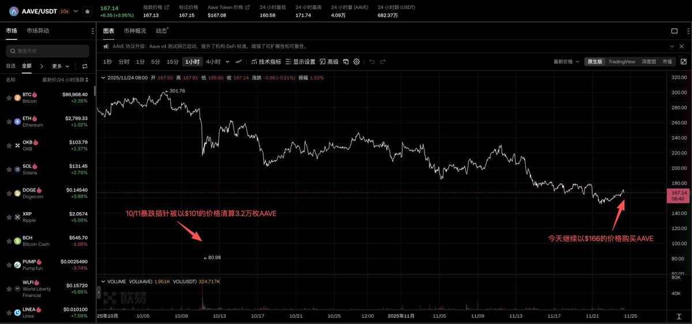Select the 自选 watchlist tab
This screenshot has width=692, height=324.
(11, 66)
